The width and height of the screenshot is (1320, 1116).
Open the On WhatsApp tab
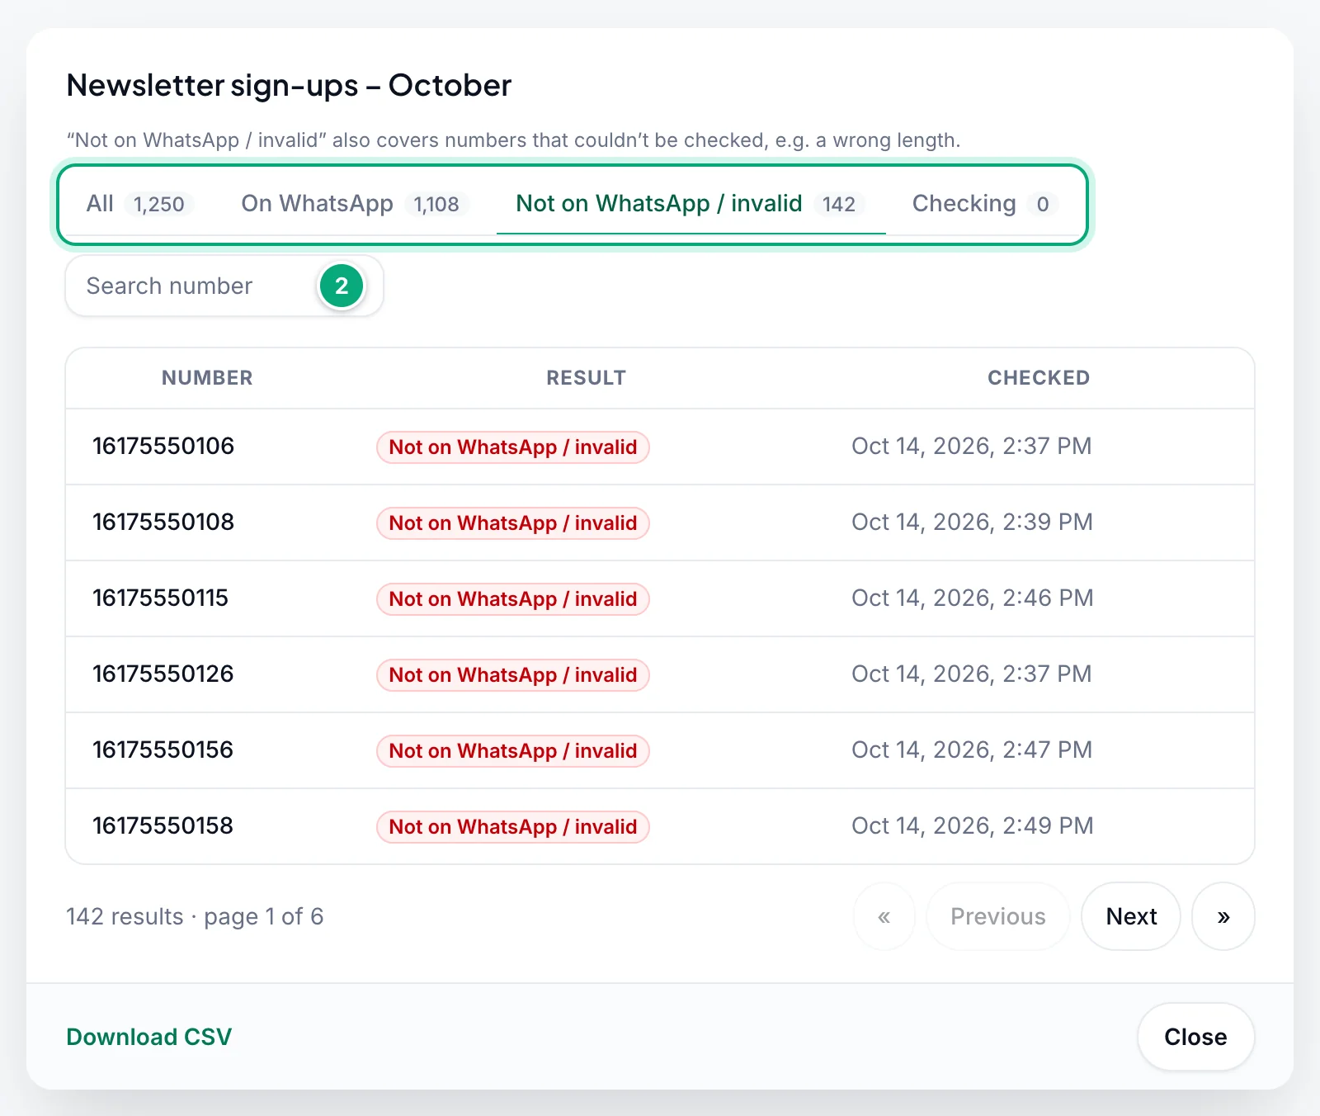[354, 204]
